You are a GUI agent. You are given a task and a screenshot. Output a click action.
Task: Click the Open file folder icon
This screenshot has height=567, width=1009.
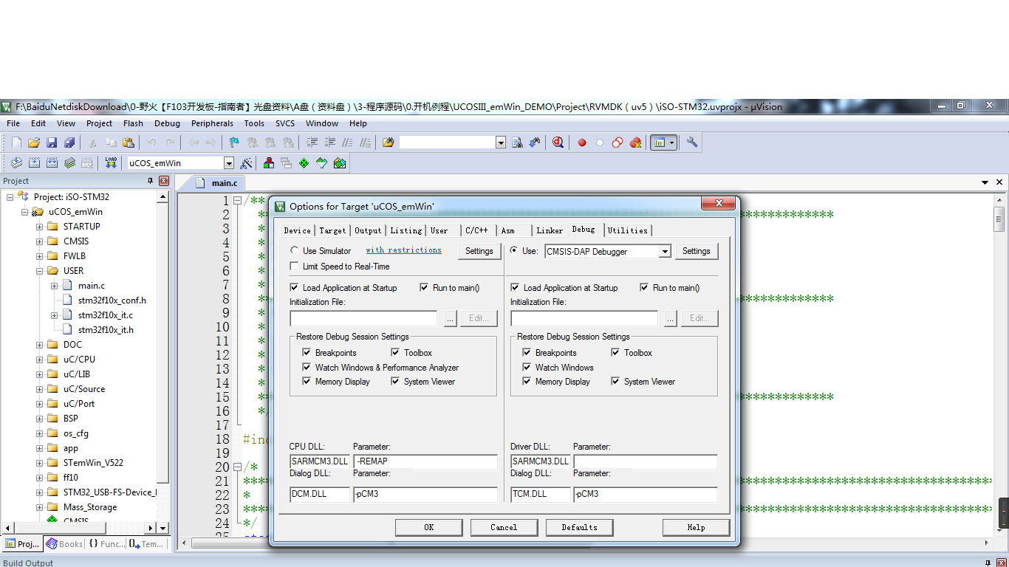click(34, 142)
